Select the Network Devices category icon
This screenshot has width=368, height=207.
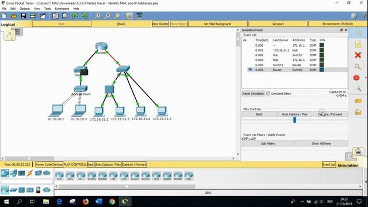coord(5,173)
